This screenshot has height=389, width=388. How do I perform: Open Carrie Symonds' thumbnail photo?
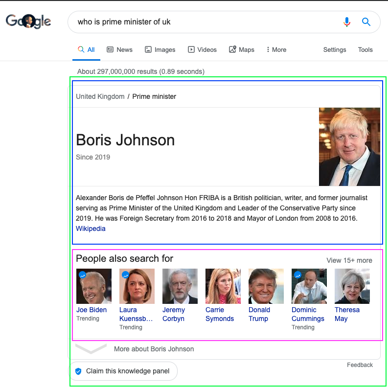coord(223,286)
